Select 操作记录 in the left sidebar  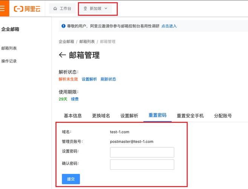(9, 61)
